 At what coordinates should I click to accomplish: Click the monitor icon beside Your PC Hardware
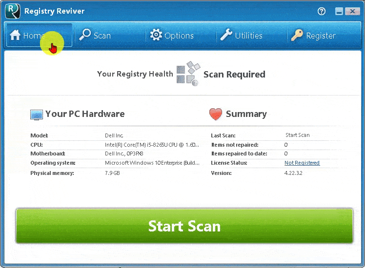point(37,115)
